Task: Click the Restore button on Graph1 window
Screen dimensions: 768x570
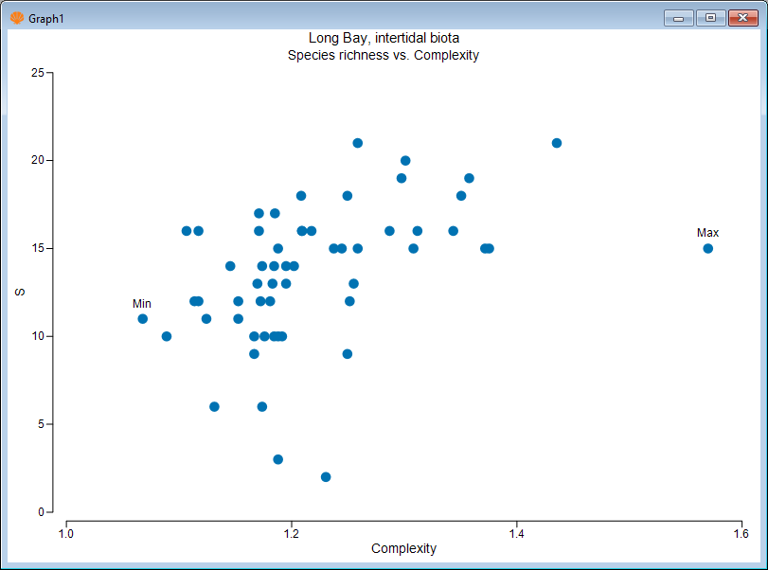Action: [x=709, y=17]
